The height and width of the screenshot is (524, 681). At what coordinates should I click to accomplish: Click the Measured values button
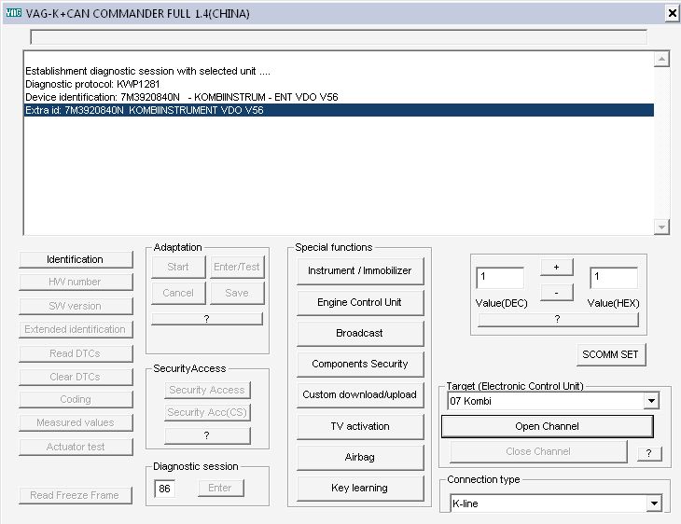pos(76,423)
